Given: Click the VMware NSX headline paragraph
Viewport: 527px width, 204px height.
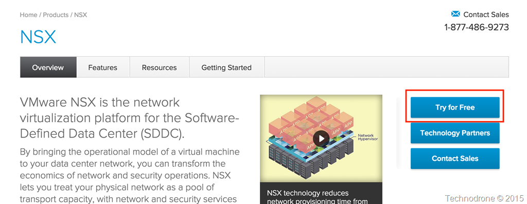Looking at the screenshot, I should [x=130, y=118].
